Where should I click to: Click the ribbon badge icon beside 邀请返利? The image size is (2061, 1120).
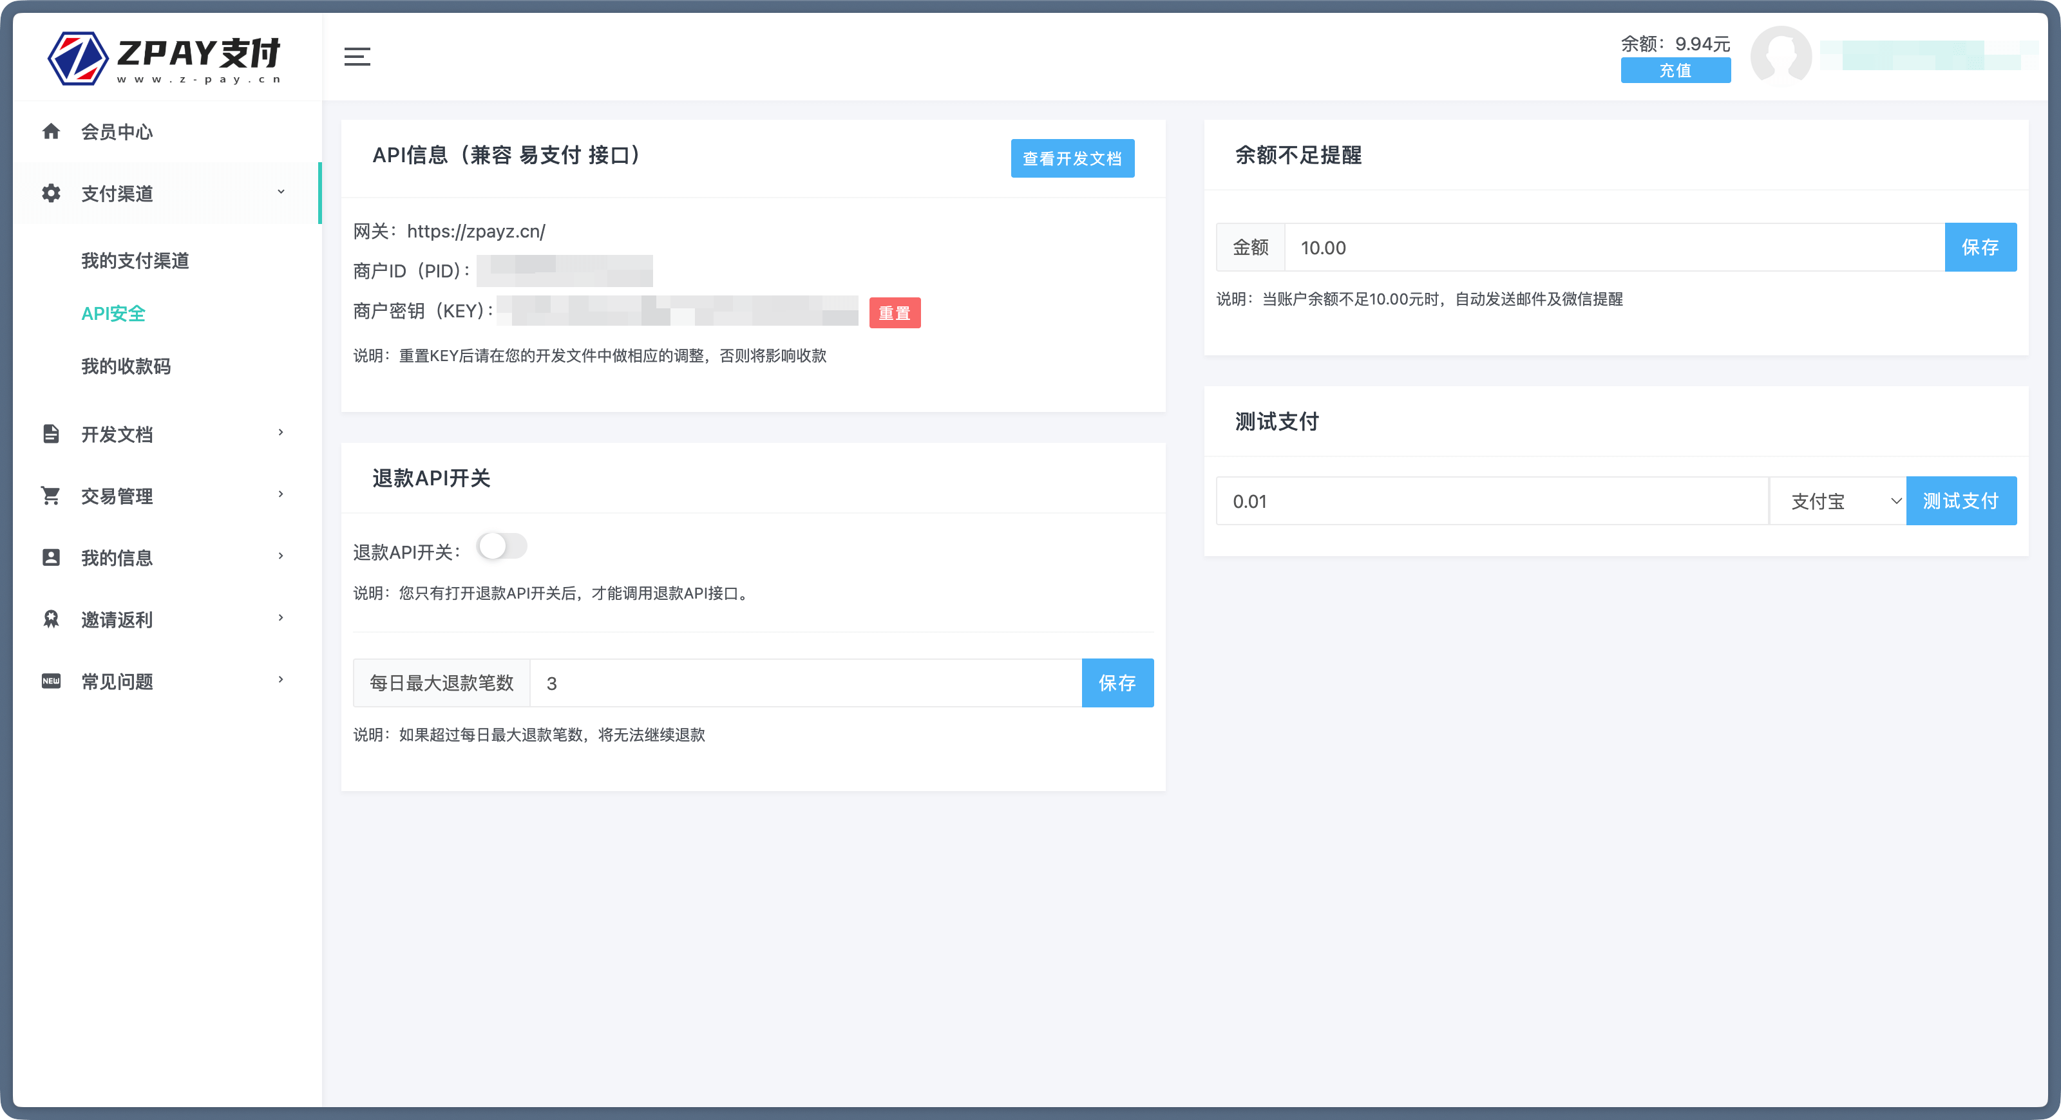(x=52, y=619)
